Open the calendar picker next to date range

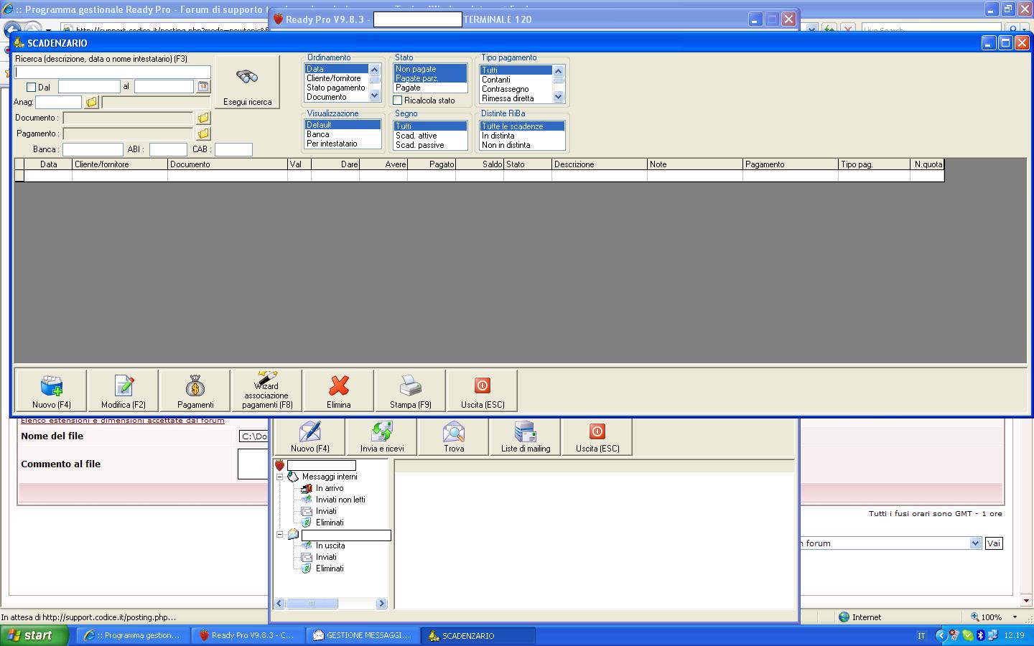click(203, 86)
